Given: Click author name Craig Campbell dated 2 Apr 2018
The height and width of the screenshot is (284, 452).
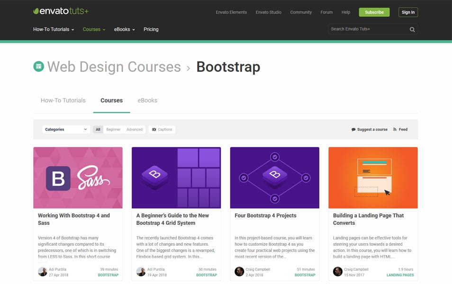Looking at the screenshot, I should click(258, 269).
